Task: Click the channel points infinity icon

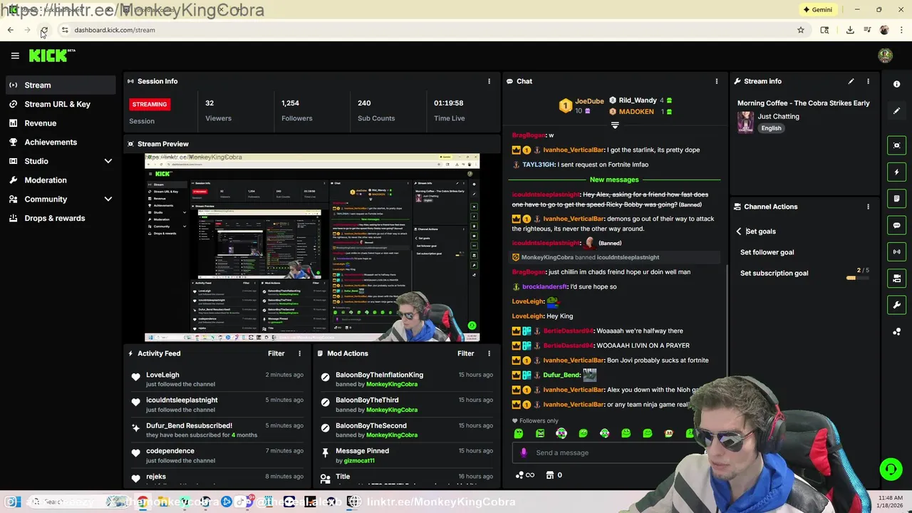Action: pyautogui.click(x=524, y=475)
